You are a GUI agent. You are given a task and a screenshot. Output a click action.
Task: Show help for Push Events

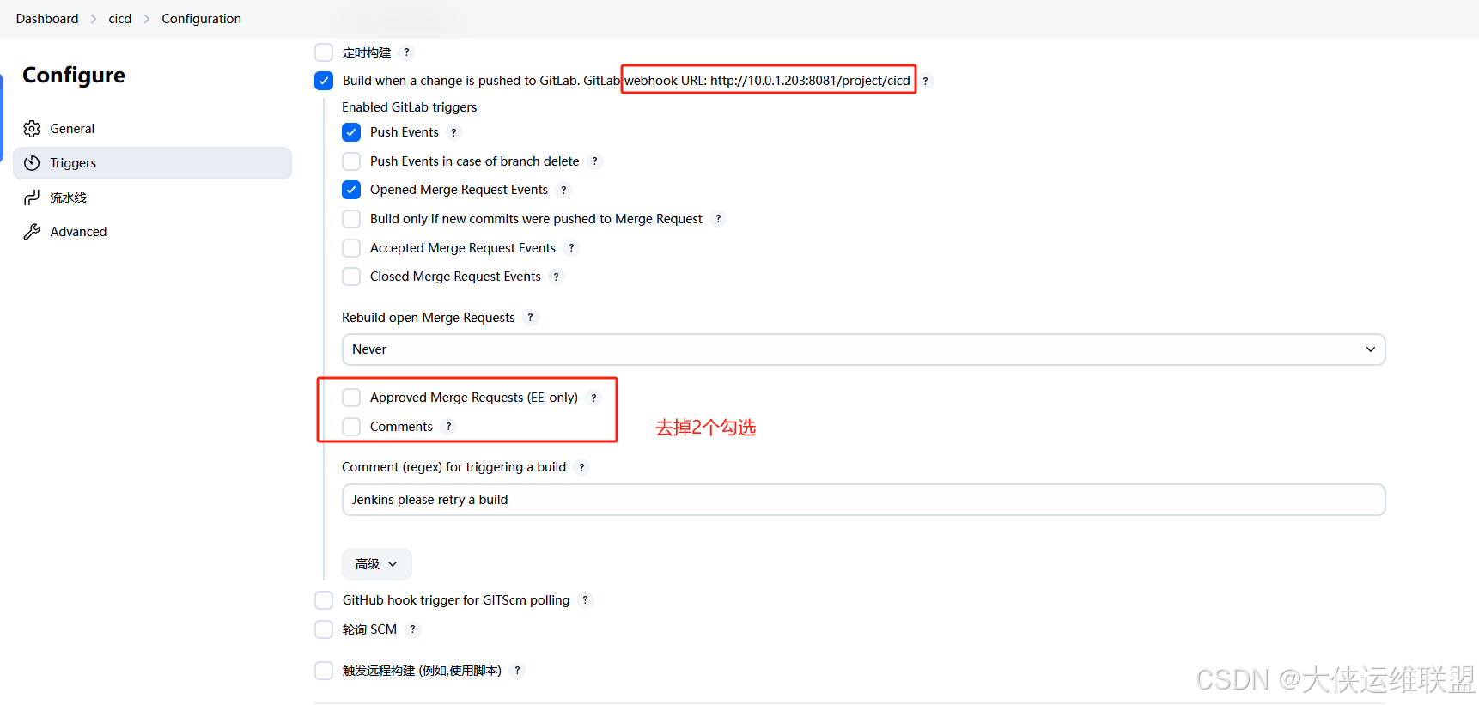454,132
